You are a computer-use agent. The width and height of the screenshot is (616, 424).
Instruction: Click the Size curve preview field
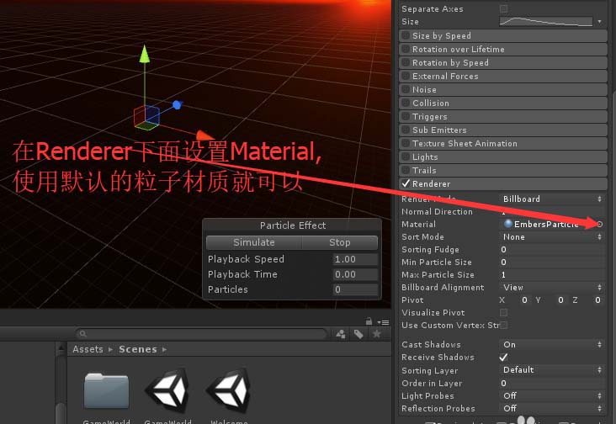pos(546,21)
